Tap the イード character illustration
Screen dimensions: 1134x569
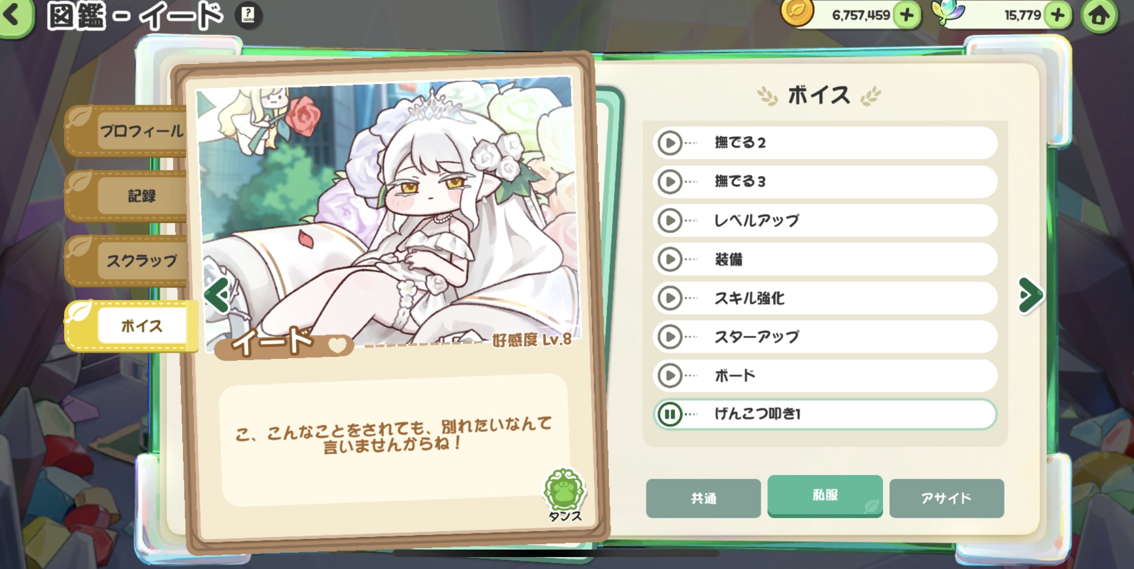(387, 212)
